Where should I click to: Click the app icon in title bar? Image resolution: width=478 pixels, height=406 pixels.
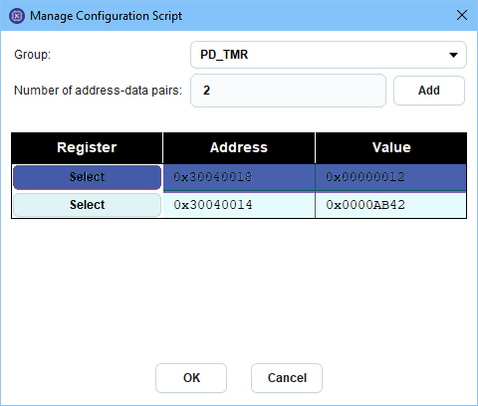pyautogui.click(x=17, y=16)
